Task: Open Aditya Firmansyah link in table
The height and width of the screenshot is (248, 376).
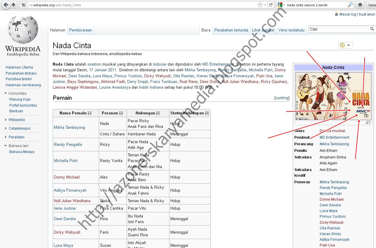Action: (x=70, y=190)
